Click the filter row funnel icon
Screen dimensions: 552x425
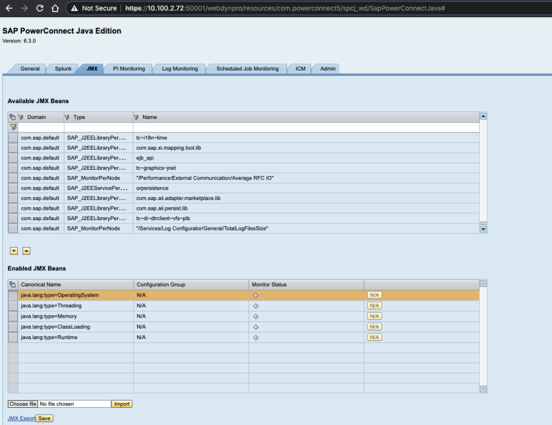tap(13, 127)
